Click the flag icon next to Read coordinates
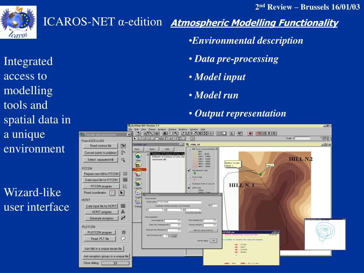This screenshot has width=364, height=273. coord(112,193)
